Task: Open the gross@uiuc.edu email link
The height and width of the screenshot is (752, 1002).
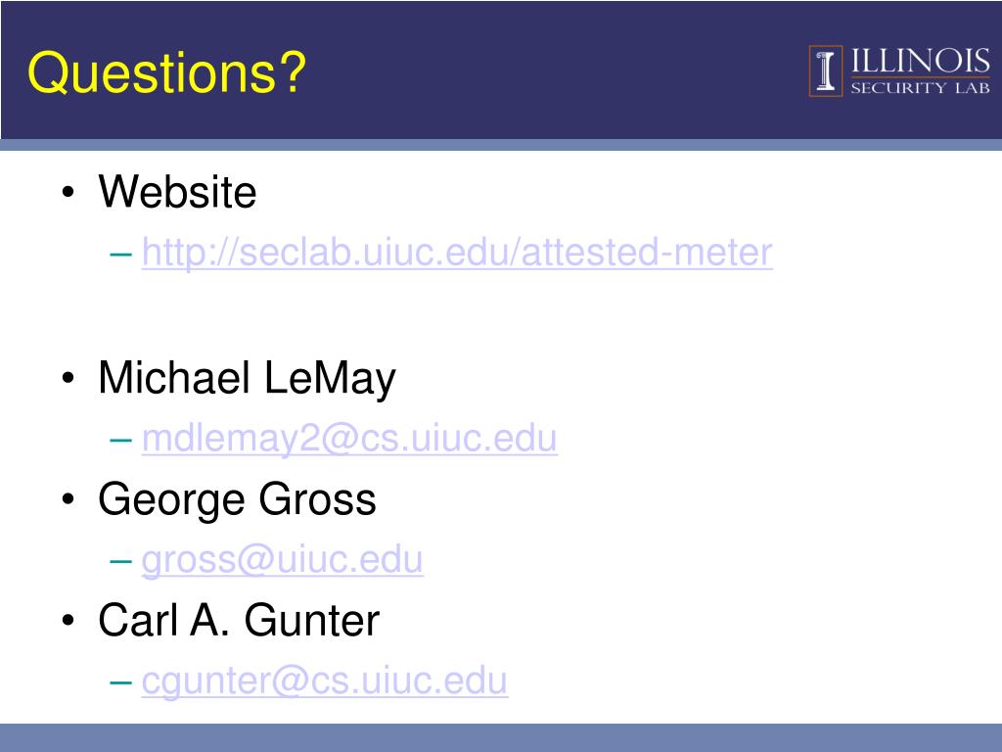Action: (283, 561)
